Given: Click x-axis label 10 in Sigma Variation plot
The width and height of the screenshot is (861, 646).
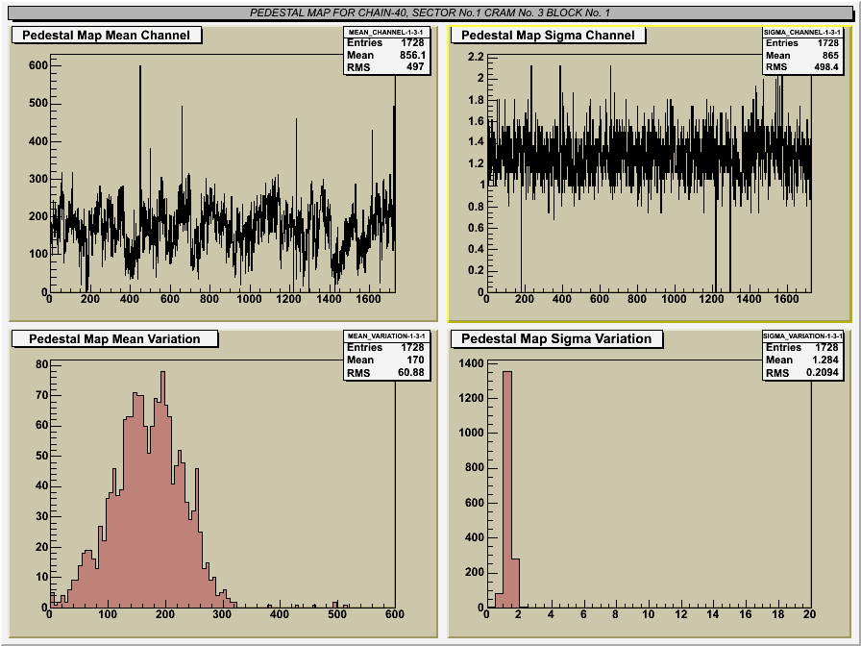Looking at the screenshot, I should [649, 614].
